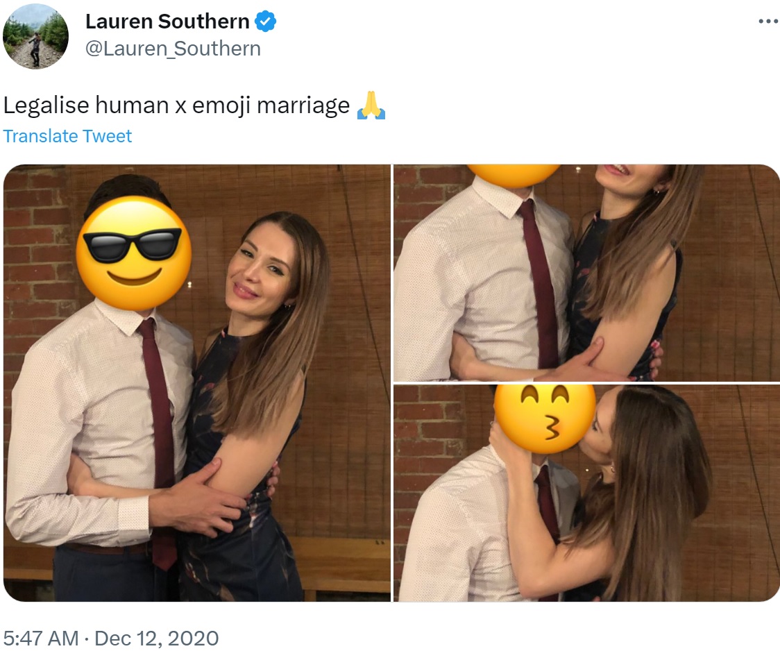The image size is (780, 651).
Task: Click the blue verified badge icon
Action: click(265, 22)
